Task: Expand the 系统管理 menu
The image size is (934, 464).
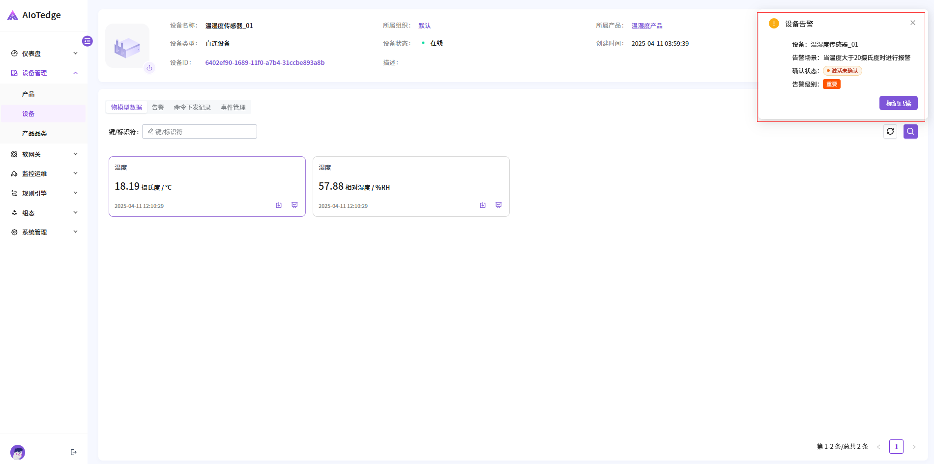Action: pos(44,232)
